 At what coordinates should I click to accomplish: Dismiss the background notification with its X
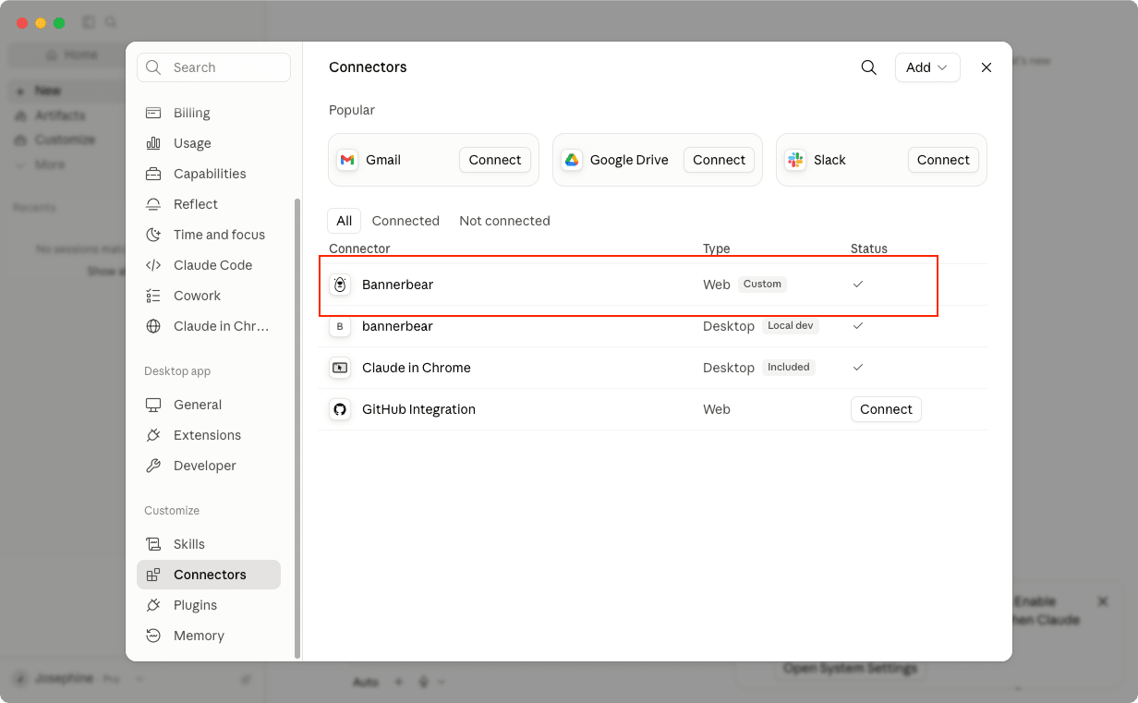[1102, 601]
